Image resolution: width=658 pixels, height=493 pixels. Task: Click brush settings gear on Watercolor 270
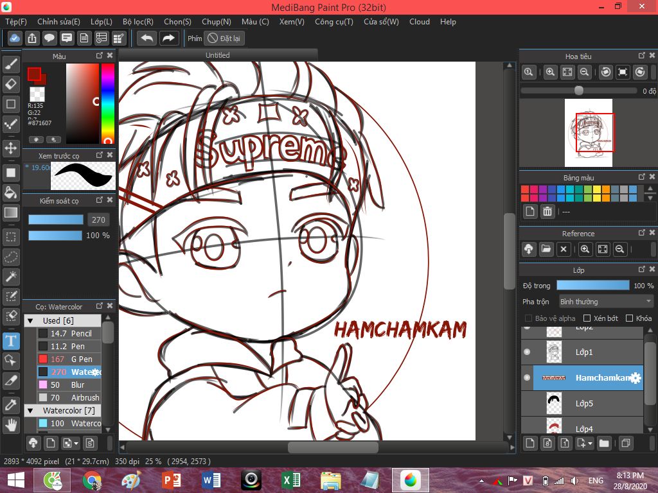click(x=96, y=372)
